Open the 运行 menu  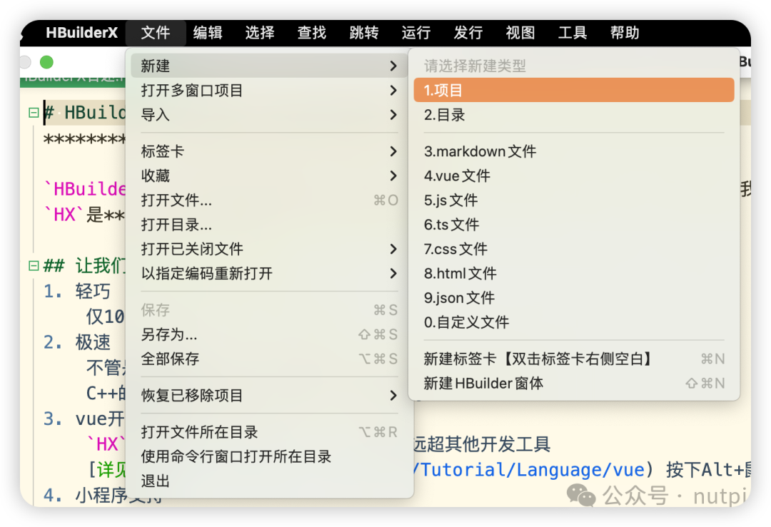coord(416,33)
